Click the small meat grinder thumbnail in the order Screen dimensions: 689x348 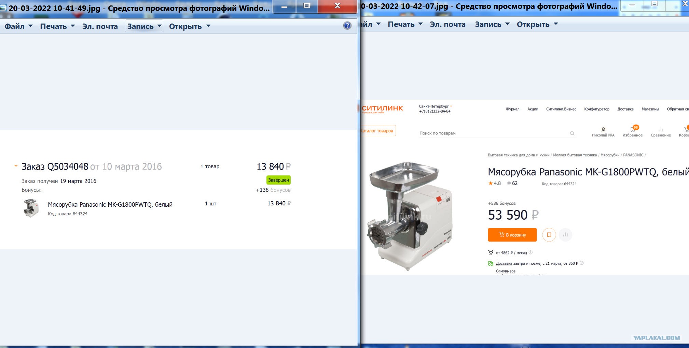click(31, 208)
